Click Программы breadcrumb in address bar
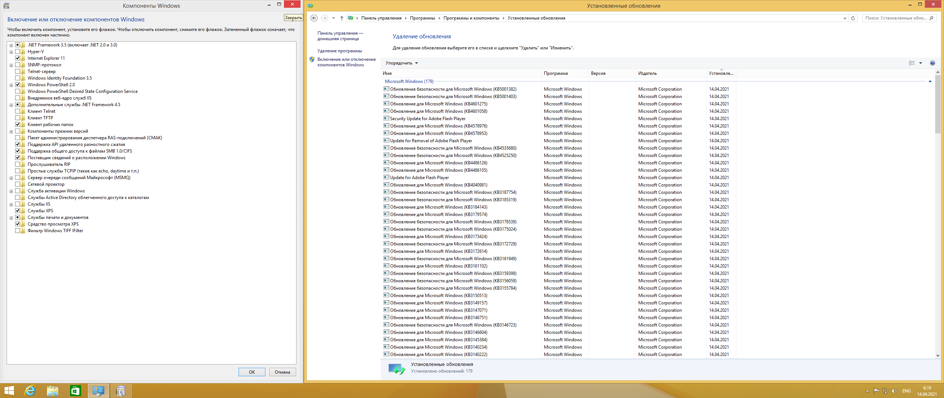The height and width of the screenshot is (398, 944). [x=422, y=18]
